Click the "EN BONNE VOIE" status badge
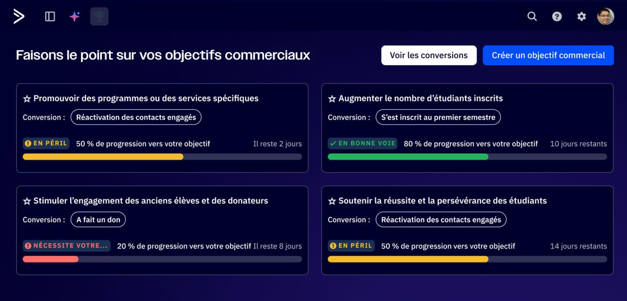627x301 pixels. click(362, 143)
